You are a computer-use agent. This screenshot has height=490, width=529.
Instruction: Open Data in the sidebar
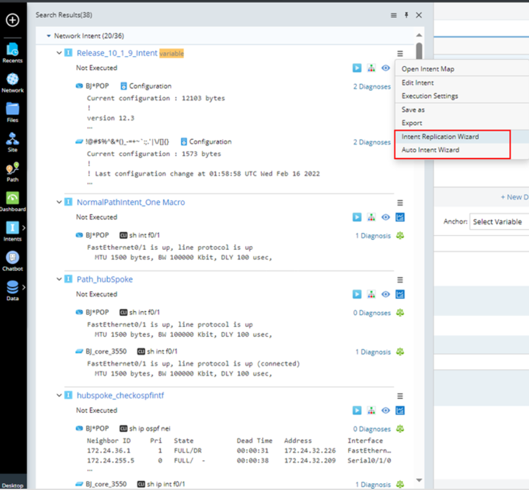tap(12, 291)
